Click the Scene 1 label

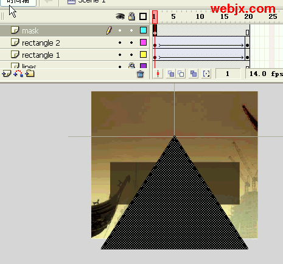[x=92, y=1]
